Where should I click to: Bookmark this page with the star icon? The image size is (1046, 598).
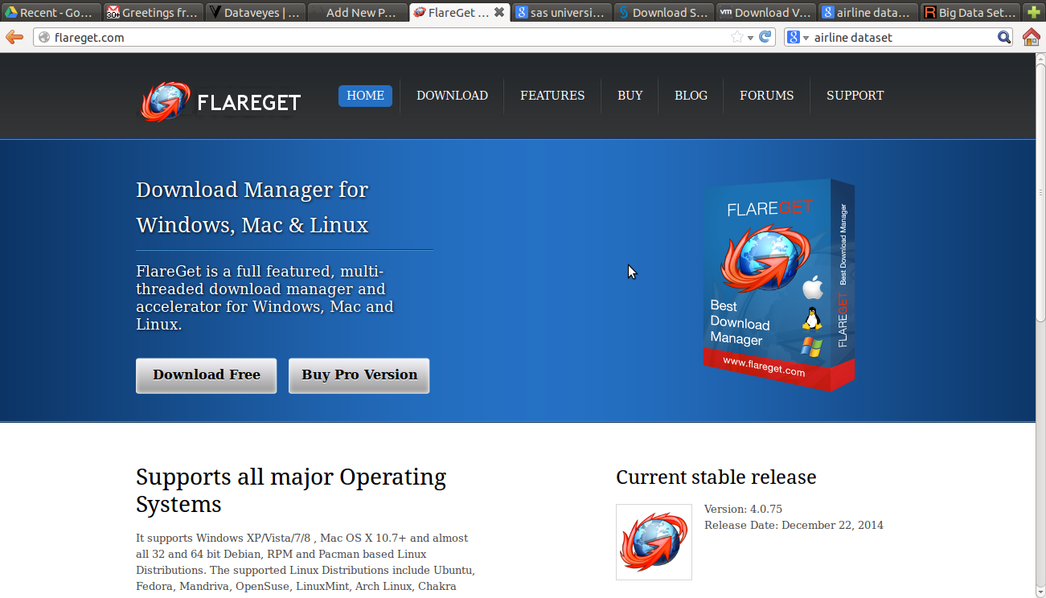pos(736,37)
